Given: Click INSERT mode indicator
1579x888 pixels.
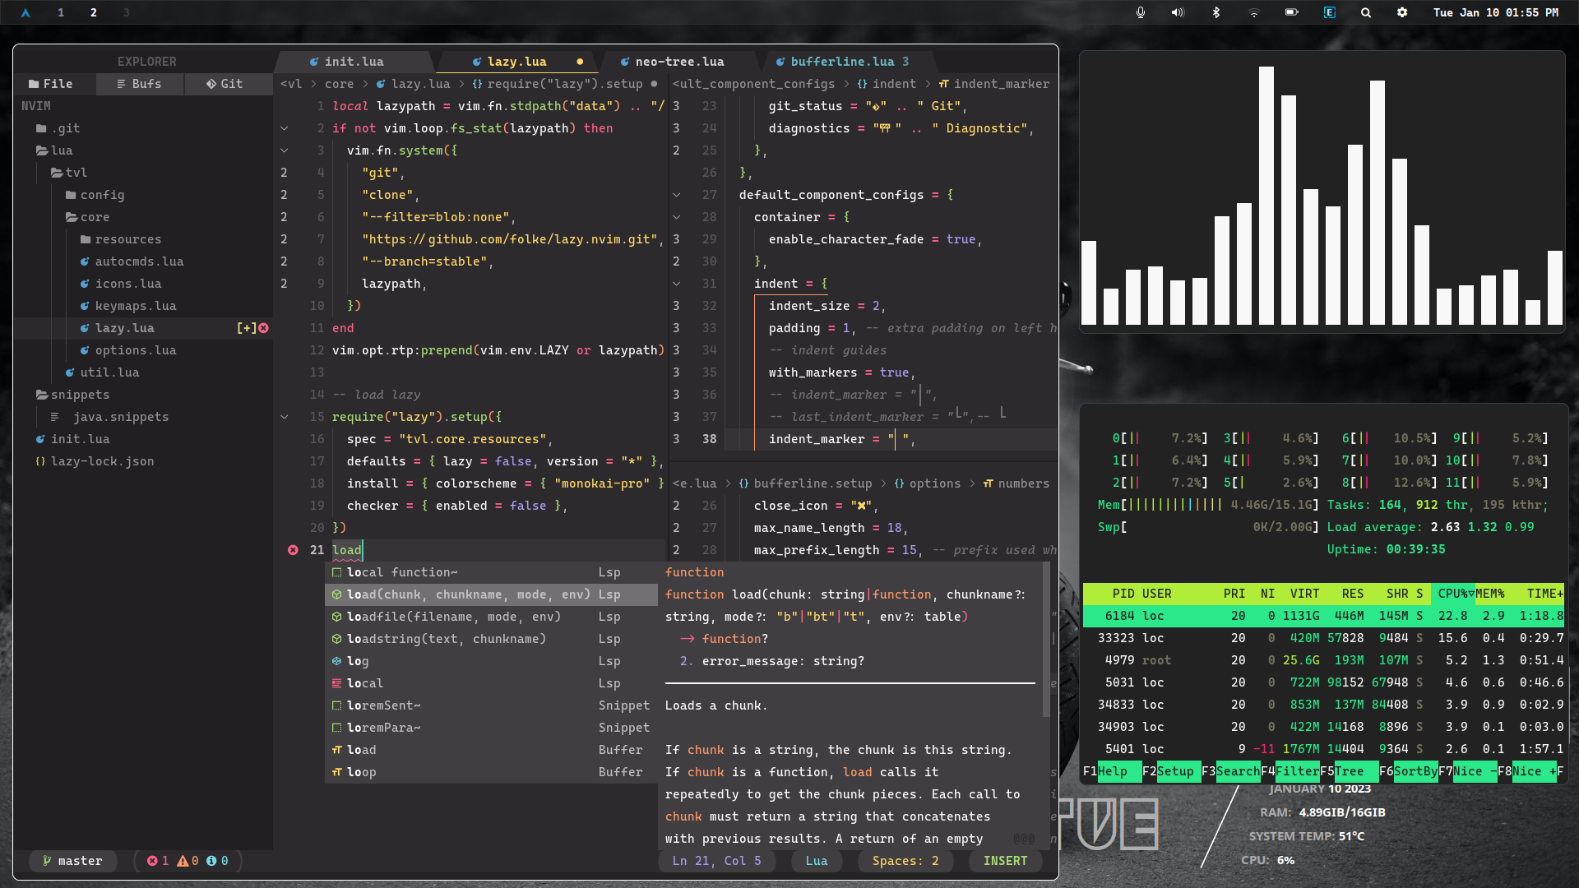Looking at the screenshot, I should [x=1005, y=861].
